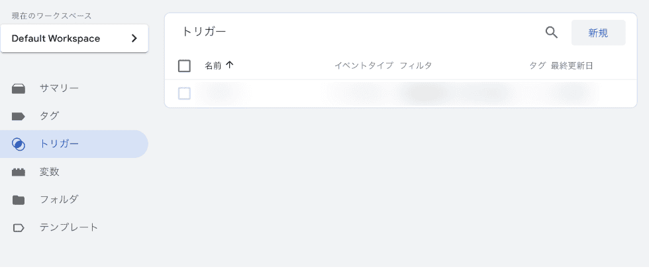Check the first trigger row checkbox
This screenshot has height=269, width=649.
[184, 93]
